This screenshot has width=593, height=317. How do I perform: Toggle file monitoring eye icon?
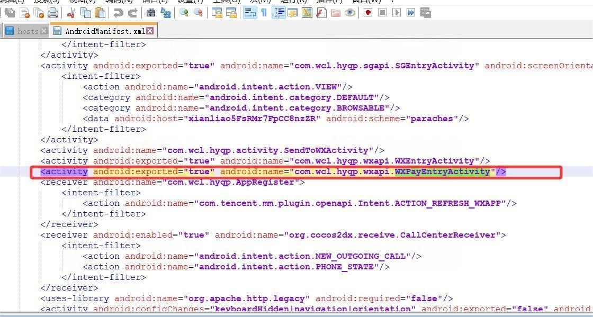[350, 13]
